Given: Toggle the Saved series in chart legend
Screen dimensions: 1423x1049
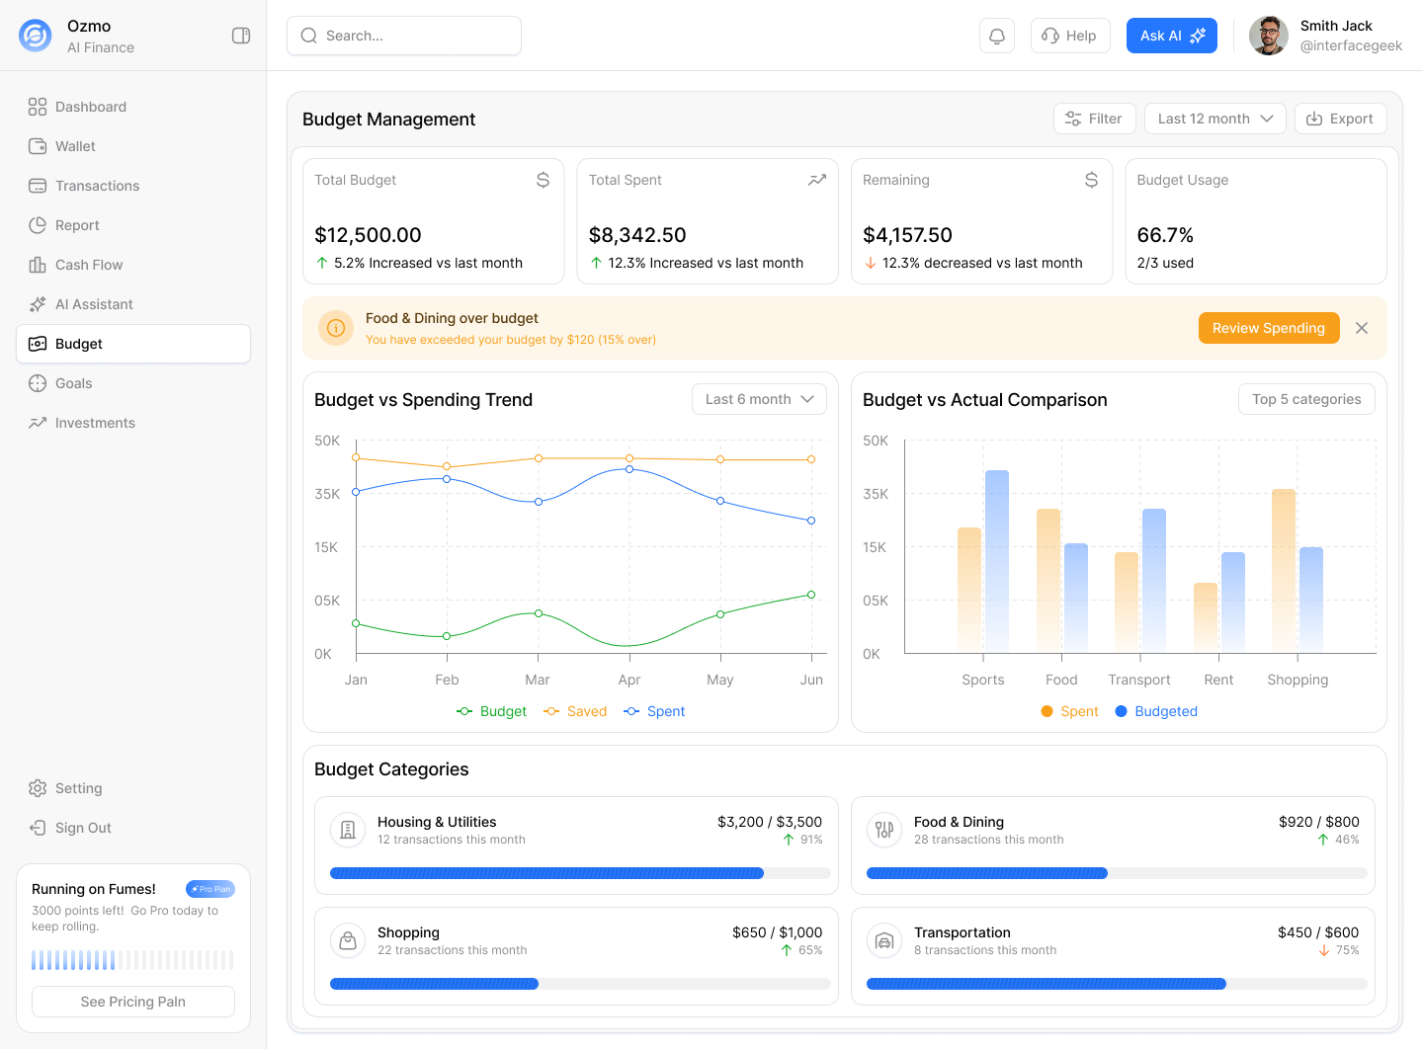Looking at the screenshot, I should click(575, 711).
